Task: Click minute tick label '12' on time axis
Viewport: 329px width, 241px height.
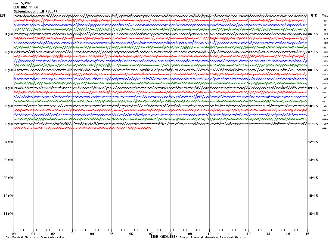Action: click(249, 234)
